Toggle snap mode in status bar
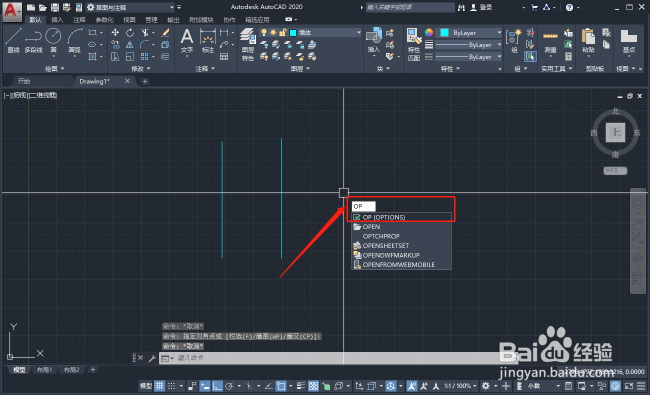The height and width of the screenshot is (395, 650). (171, 385)
